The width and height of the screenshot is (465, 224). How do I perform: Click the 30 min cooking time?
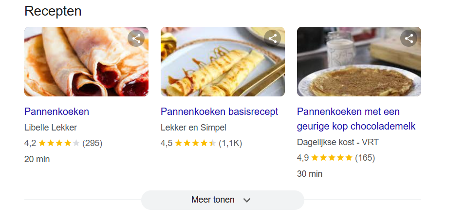310,174
